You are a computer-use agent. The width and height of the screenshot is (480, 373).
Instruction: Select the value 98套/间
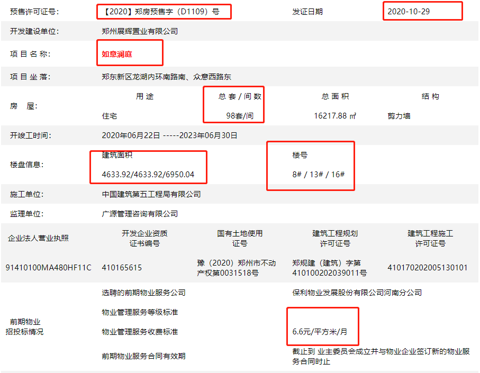[240, 116]
